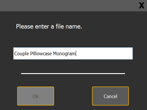Click the "Please enter a file name." label
The image size is (147, 110).
pos(49,26)
